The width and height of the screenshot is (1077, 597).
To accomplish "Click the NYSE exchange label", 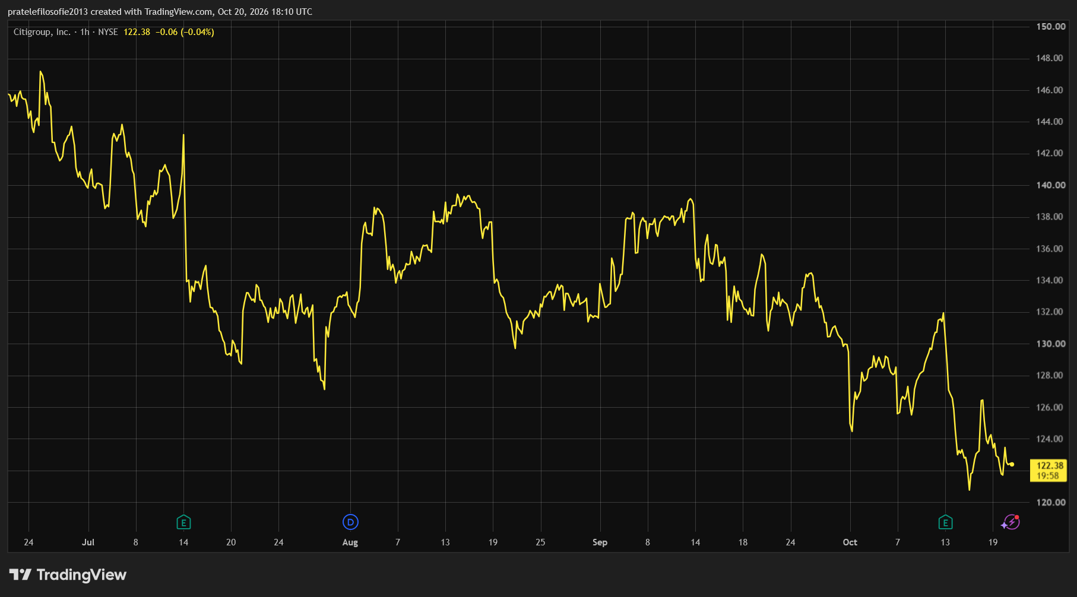I will [x=108, y=32].
